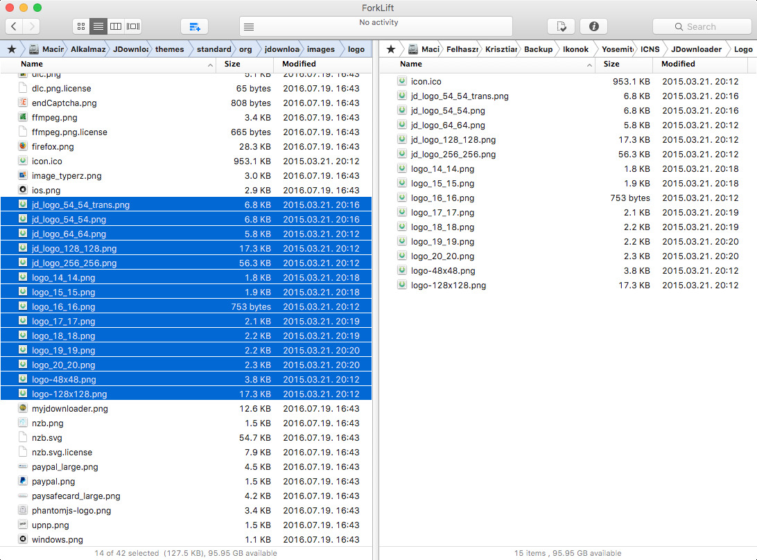The image size is (757, 560).
Task: Go back with the left arrow button
Action: tap(14, 26)
